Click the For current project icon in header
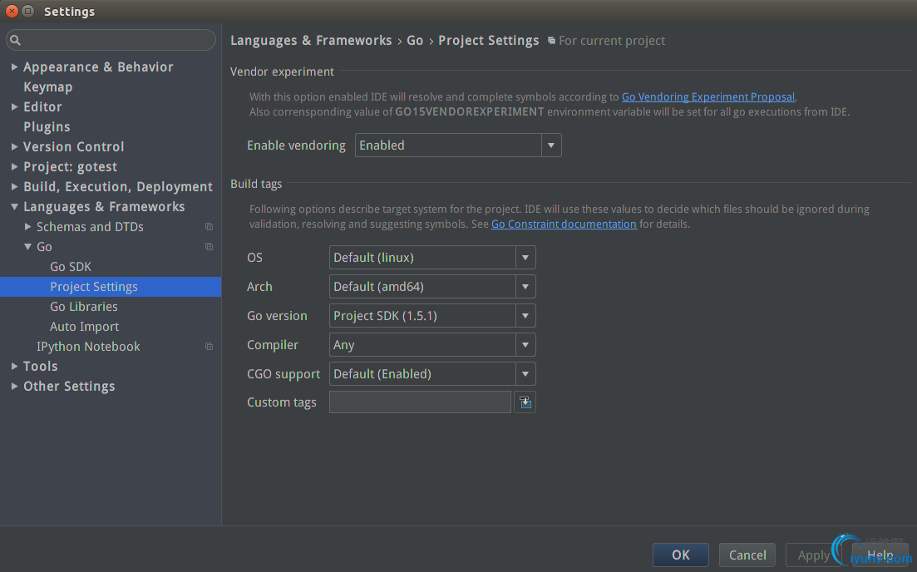This screenshot has height=572, width=917. tap(551, 41)
